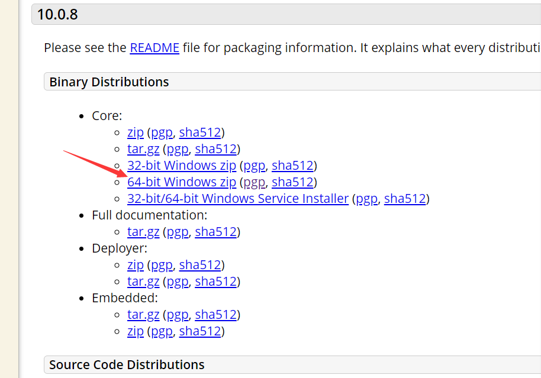Open sha512 for 64-bit Windows zip

(x=292, y=182)
